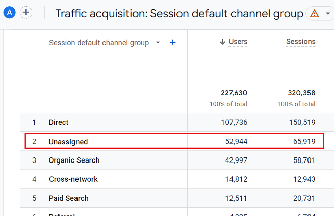
Task: Select the 'Cross-network' row label
Action: point(73,179)
